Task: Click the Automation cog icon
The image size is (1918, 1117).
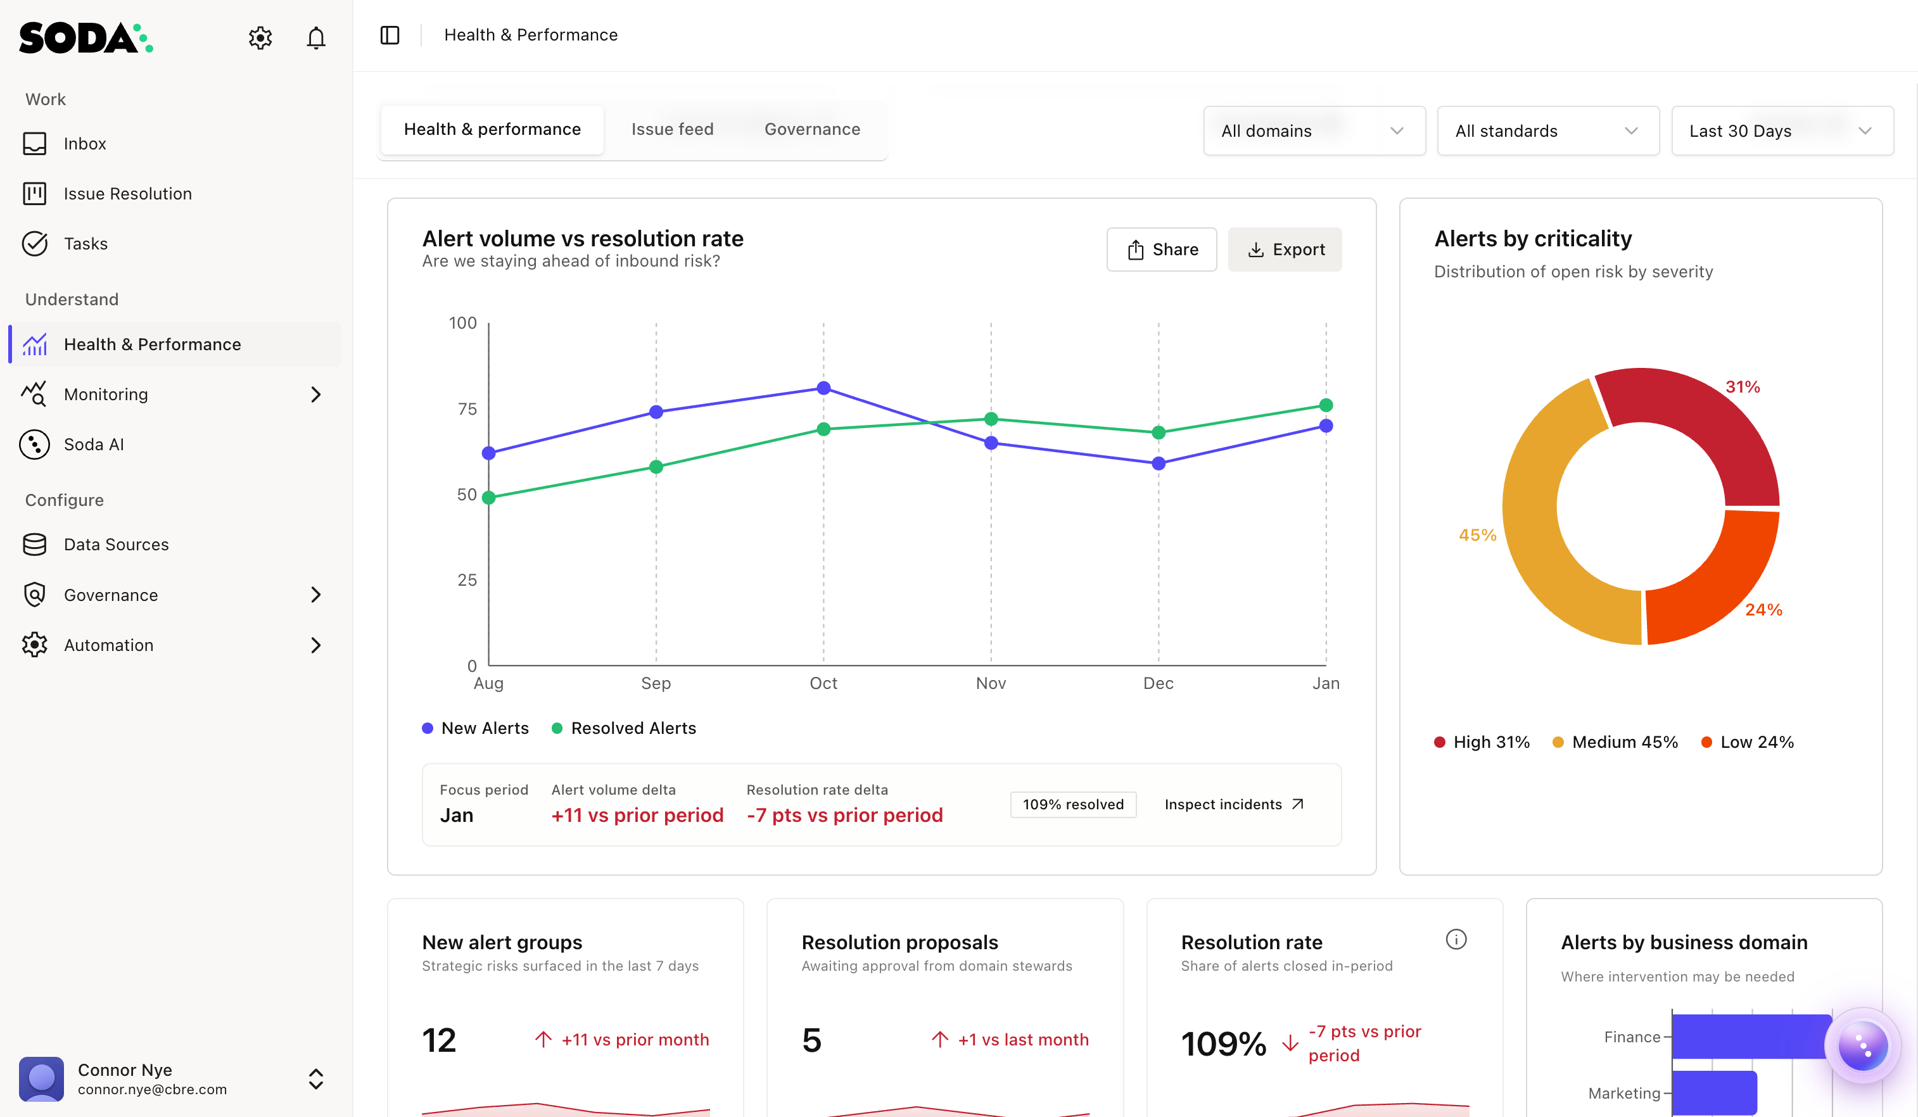Action: click(x=34, y=645)
